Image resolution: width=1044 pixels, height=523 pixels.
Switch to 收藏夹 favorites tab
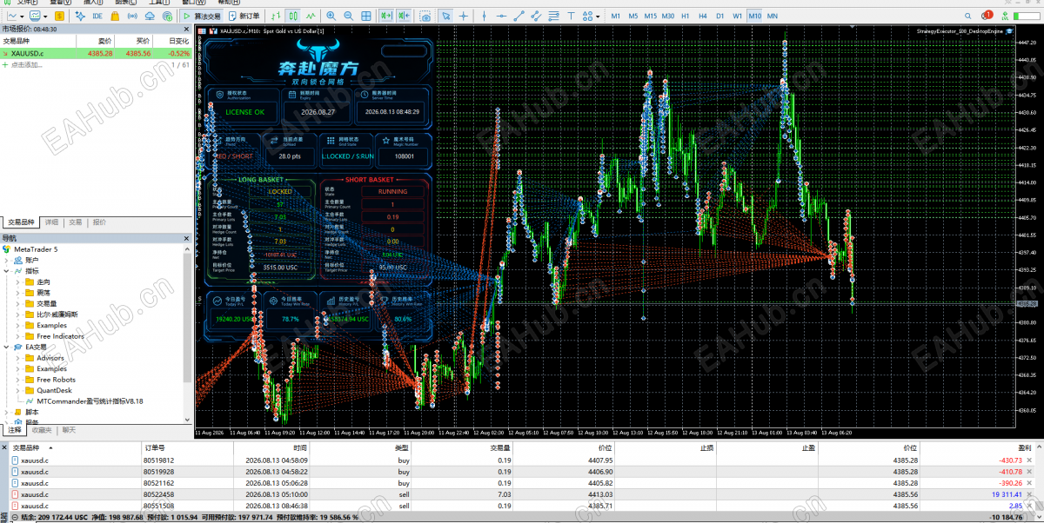click(x=41, y=429)
